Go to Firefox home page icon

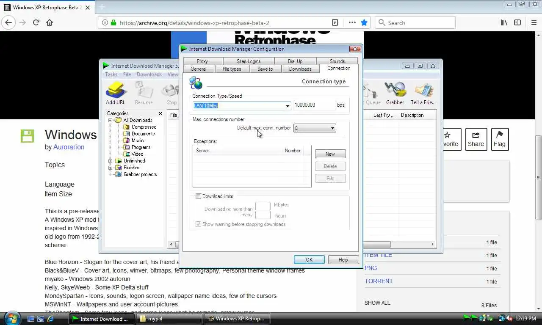pos(50,22)
